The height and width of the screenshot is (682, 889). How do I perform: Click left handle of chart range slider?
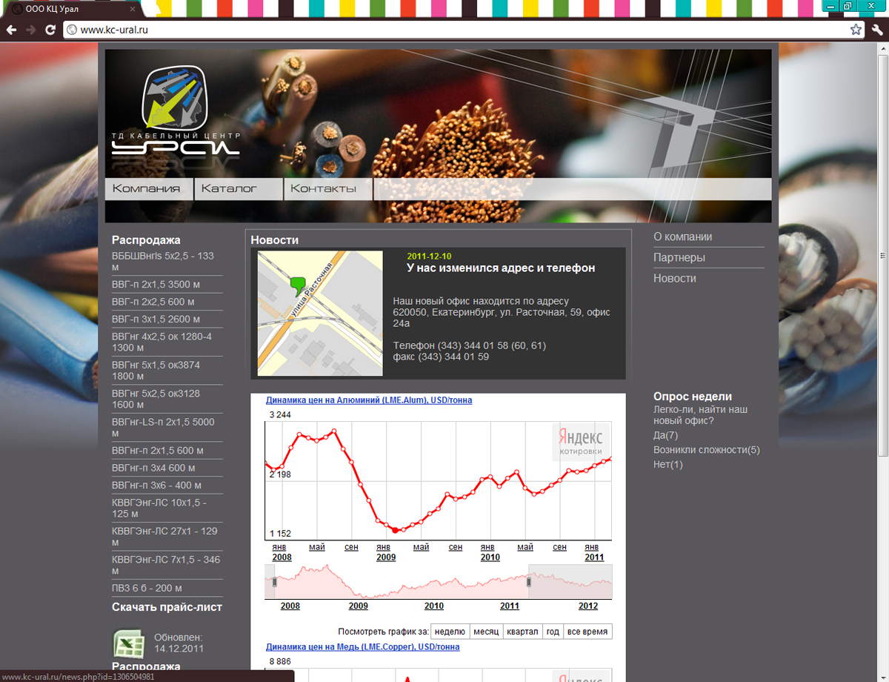tap(274, 582)
